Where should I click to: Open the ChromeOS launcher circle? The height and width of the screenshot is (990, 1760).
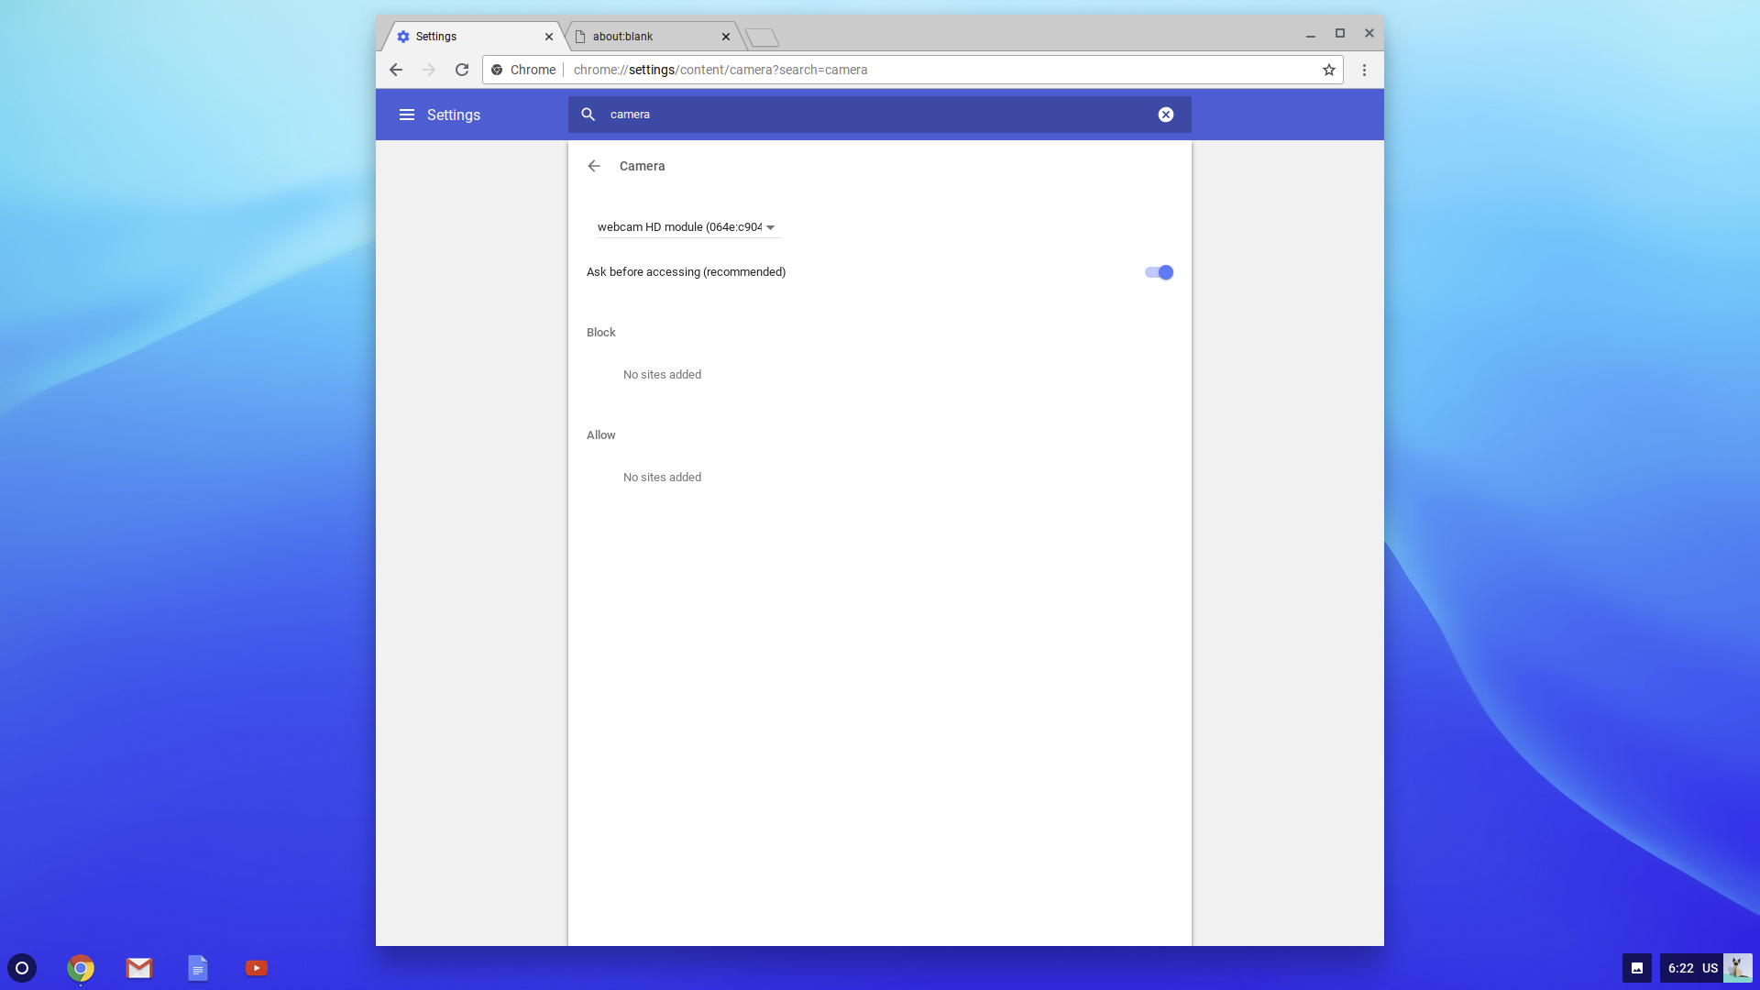click(x=22, y=968)
